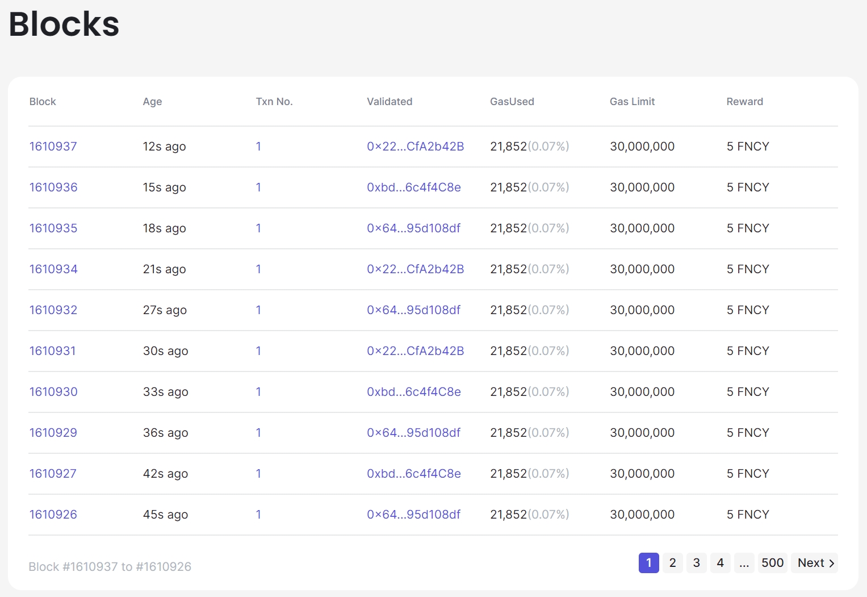Jump to last page 500

(772, 563)
